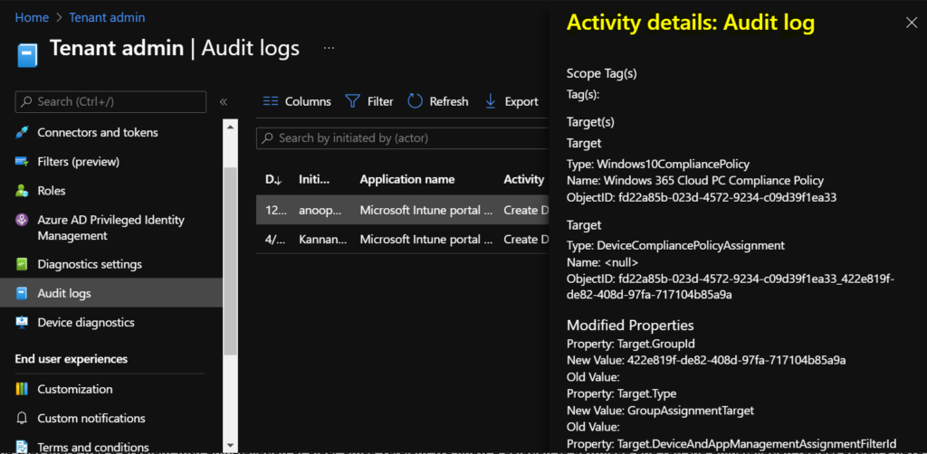Click the Export button
Screen dimensions: 927x454
click(x=511, y=101)
